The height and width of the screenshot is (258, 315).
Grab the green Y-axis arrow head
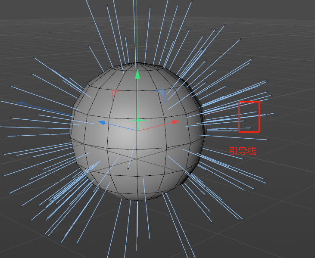tap(137, 74)
